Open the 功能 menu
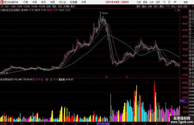 pyautogui.click(x=139, y=2)
